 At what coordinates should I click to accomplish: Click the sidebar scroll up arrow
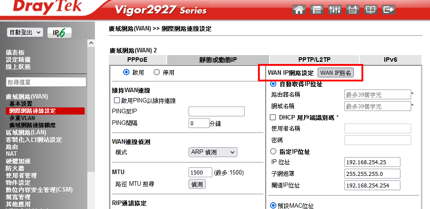click(x=91, y=43)
